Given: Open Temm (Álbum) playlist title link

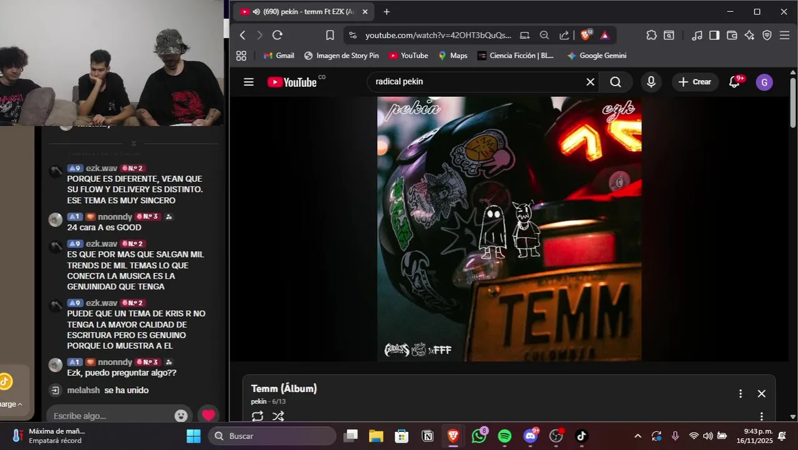Looking at the screenshot, I should tap(284, 389).
